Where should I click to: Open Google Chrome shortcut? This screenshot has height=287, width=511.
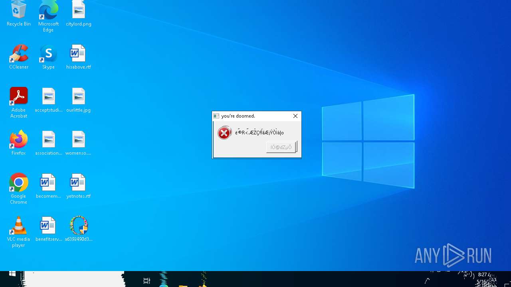[19, 189]
